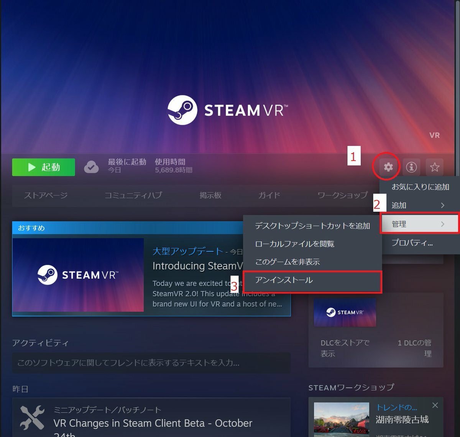
Task: Close the workshop trending card
Action: pos(435,405)
